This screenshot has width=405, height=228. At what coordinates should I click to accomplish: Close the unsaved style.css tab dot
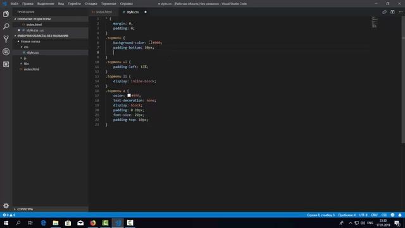point(146,12)
